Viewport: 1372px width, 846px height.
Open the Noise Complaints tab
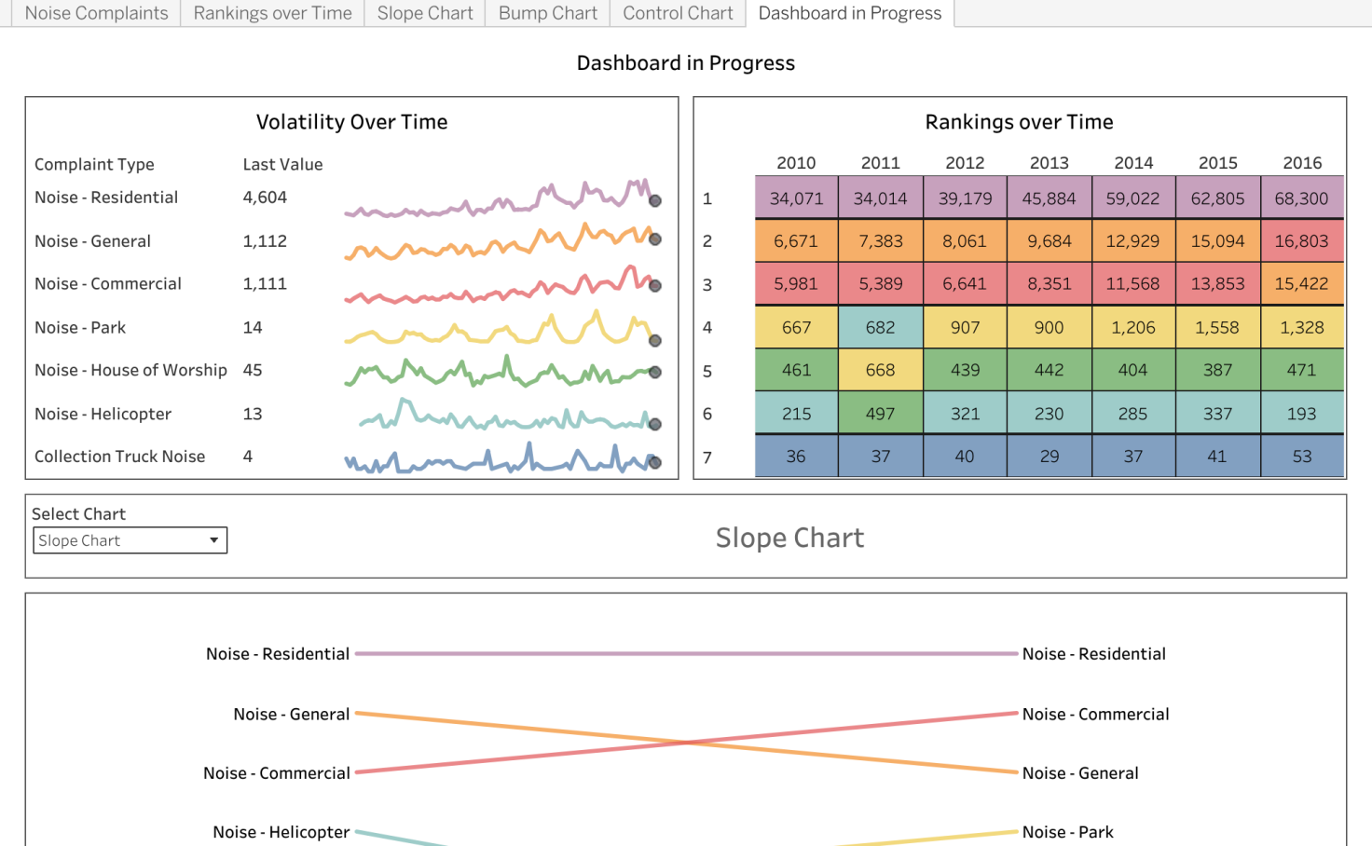pos(96,13)
